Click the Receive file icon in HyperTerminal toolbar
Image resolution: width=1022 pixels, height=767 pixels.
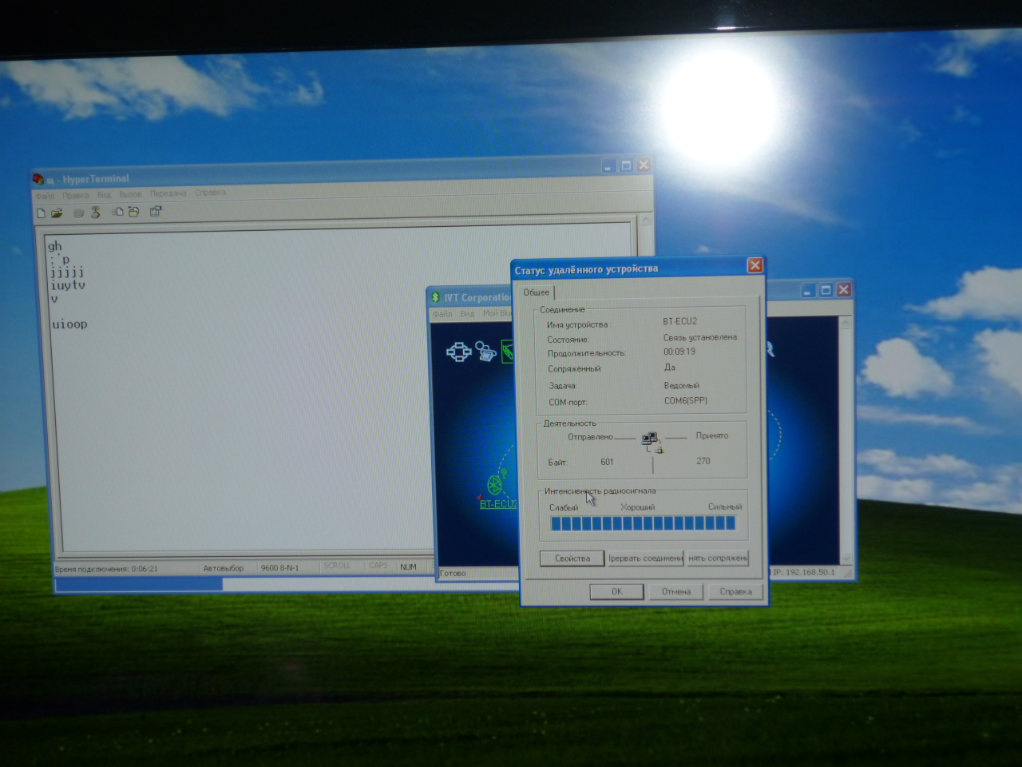(x=134, y=212)
